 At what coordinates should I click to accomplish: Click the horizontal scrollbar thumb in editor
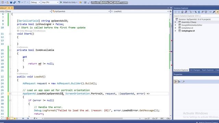click(83, 119)
